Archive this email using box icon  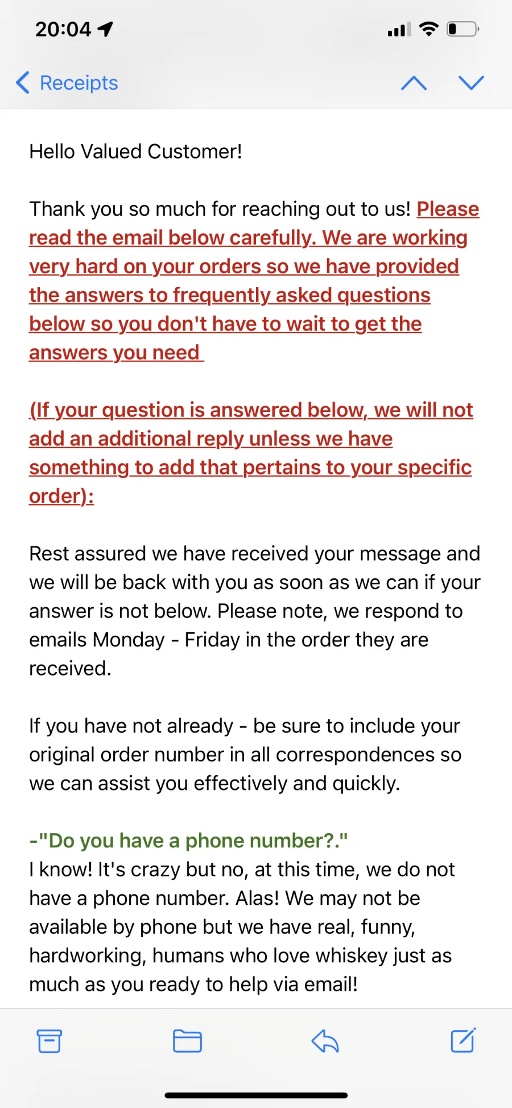click(x=49, y=1041)
